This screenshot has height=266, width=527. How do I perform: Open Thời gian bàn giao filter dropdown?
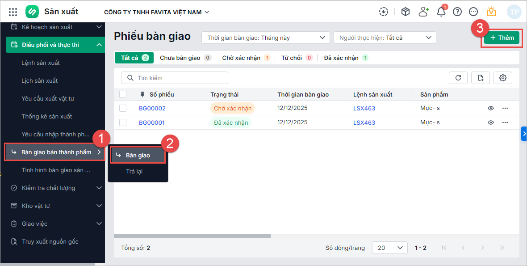266,38
